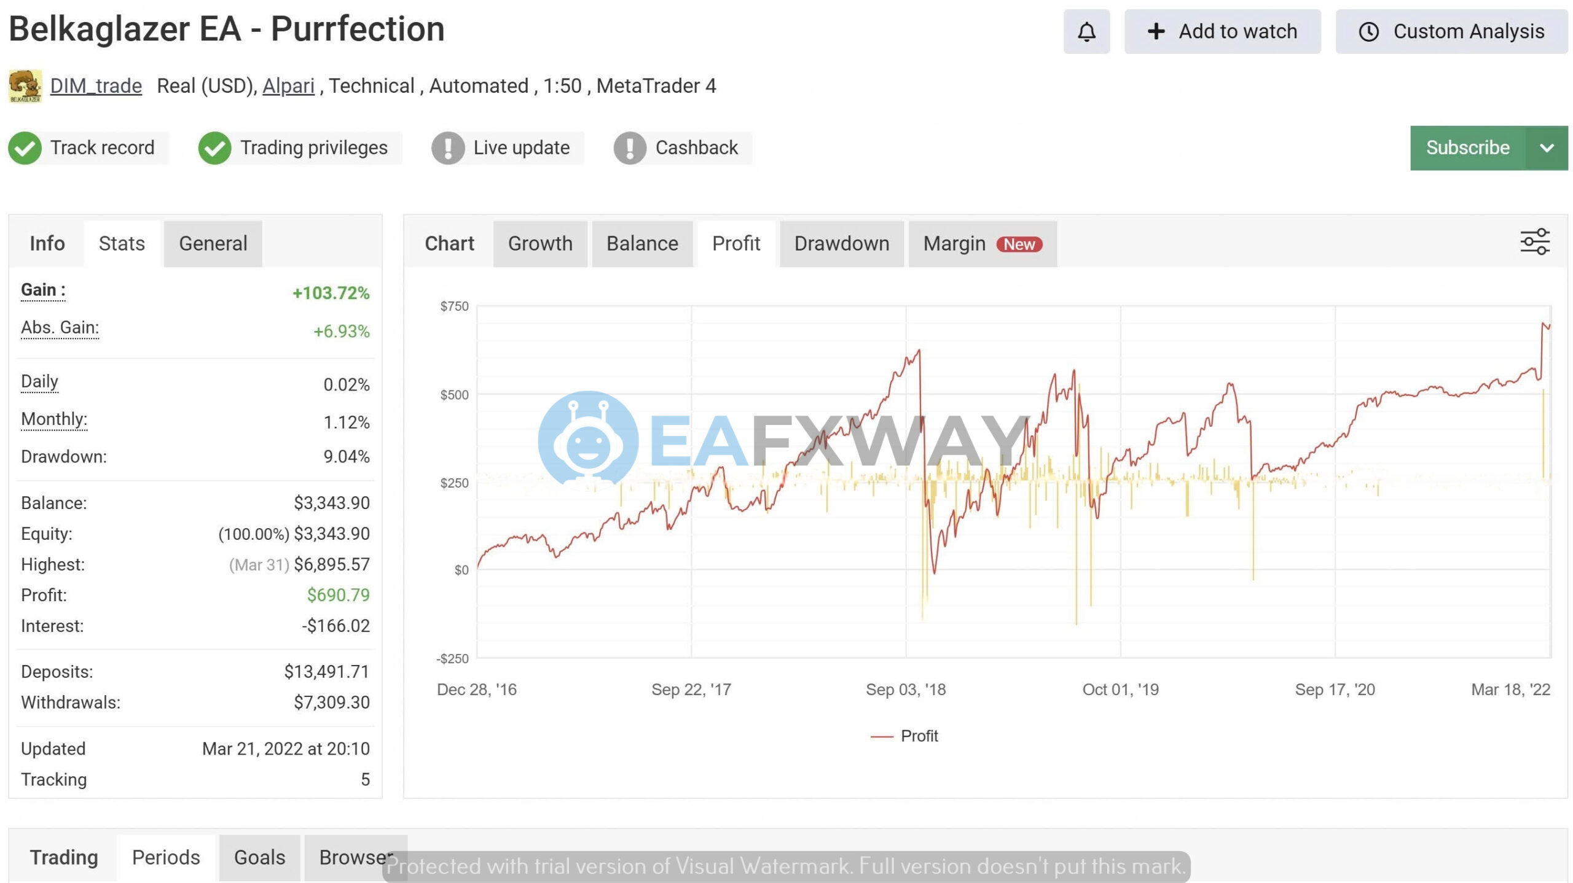Open the Margin New chart view
Viewport: 1573px width, 883px height.
click(982, 243)
